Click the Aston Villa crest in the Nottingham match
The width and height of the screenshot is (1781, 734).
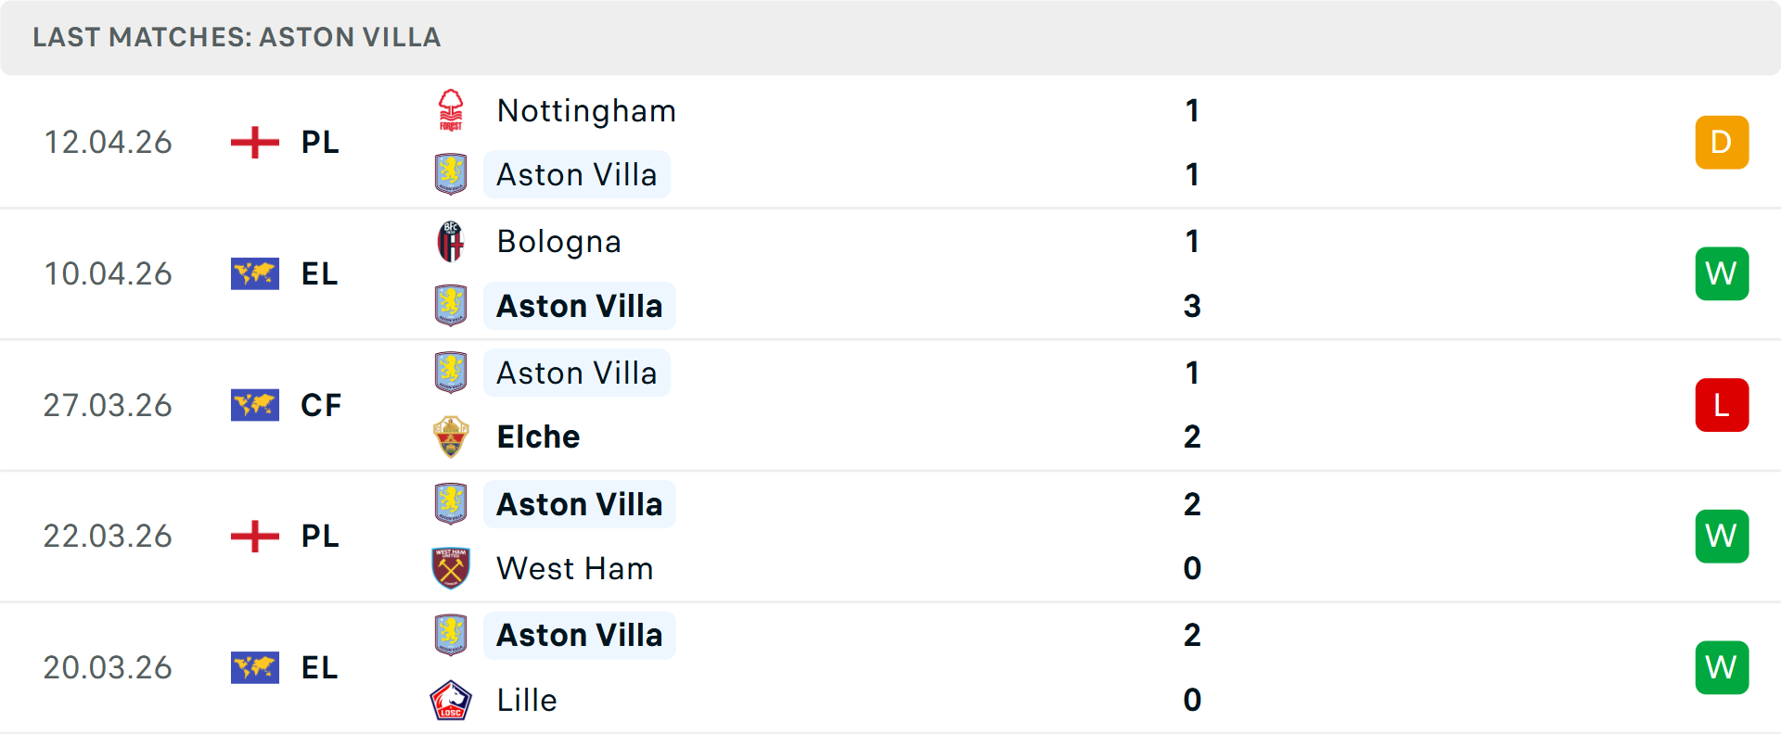(452, 174)
